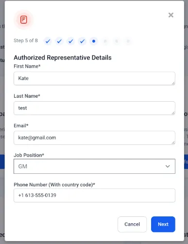Viewport: 188px width, 244px height.
Task: Click the third completed step checkmark
Action: click(71, 41)
